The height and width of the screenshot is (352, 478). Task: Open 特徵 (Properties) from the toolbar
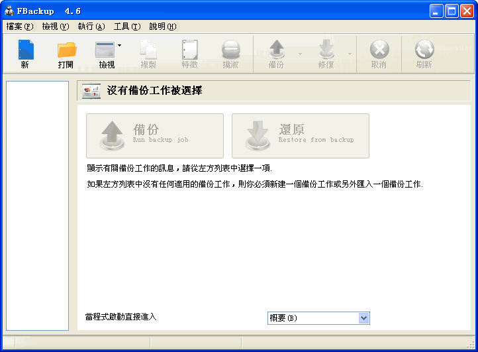coord(189,54)
